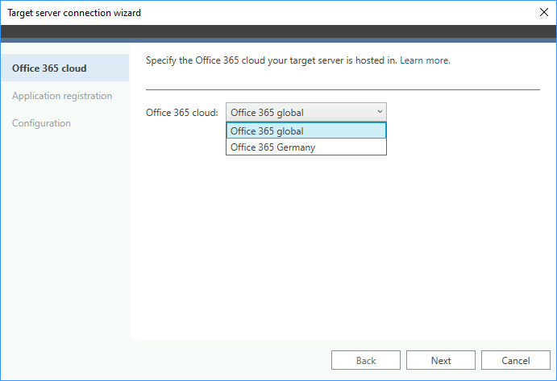The width and height of the screenshot is (557, 381).
Task: Choose Office 365 Germany from the list
Action: [x=306, y=147]
